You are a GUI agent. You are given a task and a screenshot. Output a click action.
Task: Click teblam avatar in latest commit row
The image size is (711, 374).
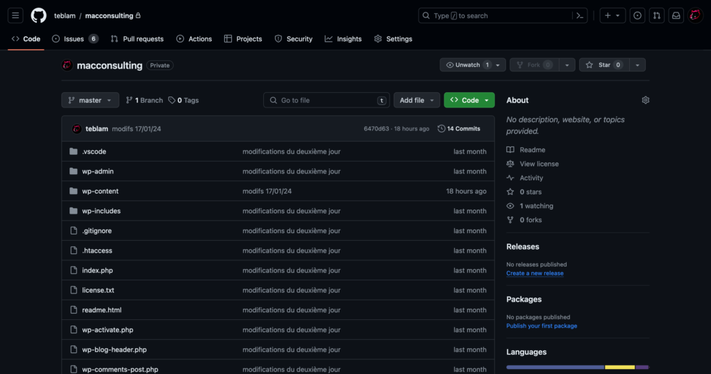click(x=76, y=129)
